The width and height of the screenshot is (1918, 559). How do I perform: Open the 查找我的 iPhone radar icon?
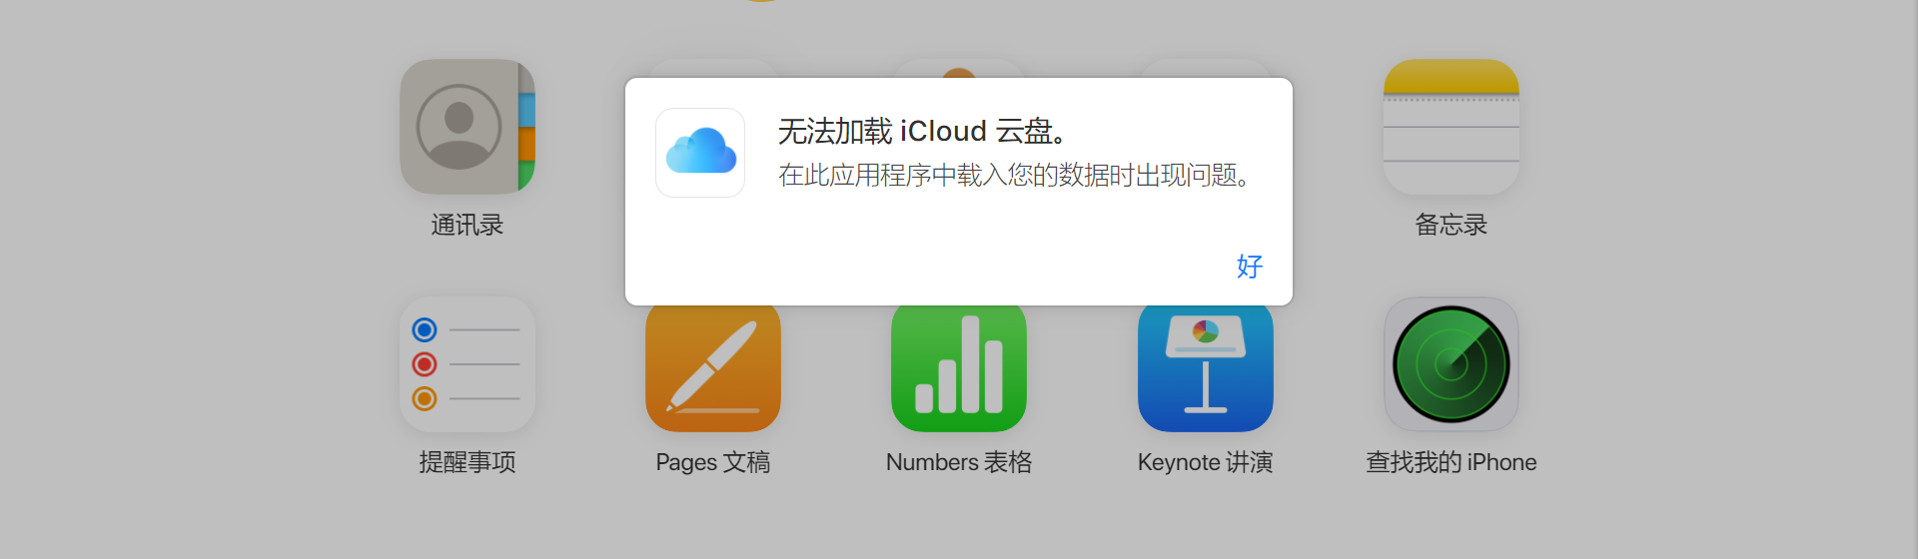click(1451, 364)
